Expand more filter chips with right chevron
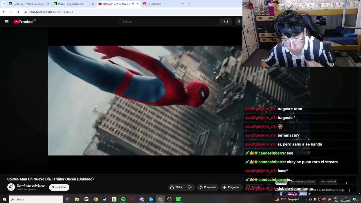361x203 pixels. coord(346,183)
